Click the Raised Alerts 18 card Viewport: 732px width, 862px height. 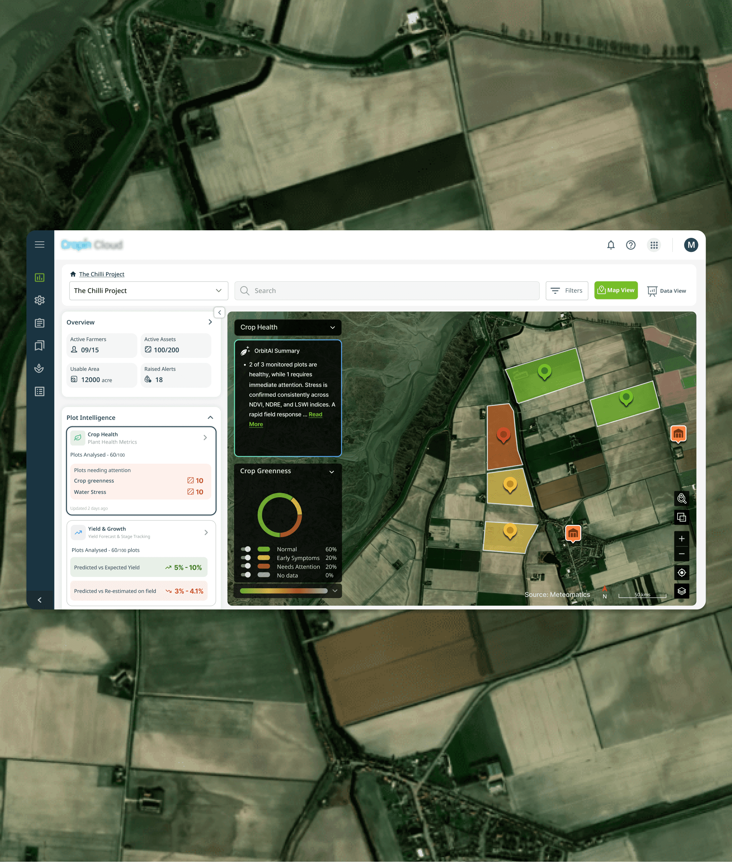point(176,375)
